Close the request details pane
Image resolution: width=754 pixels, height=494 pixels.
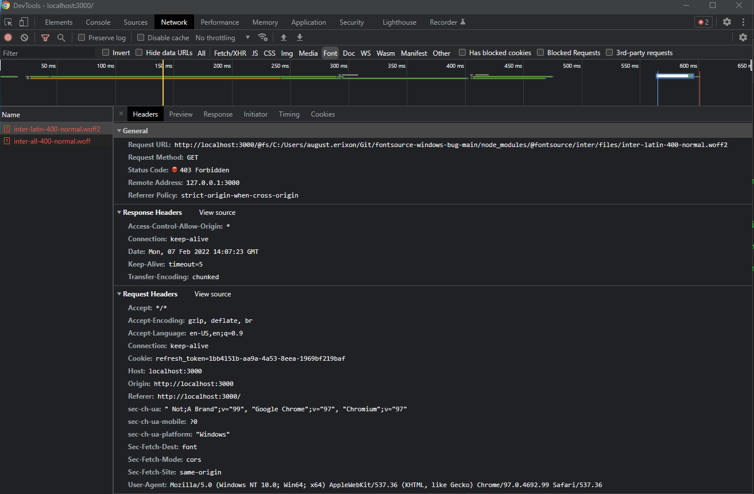pyautogui.click(x=121, y=114)
